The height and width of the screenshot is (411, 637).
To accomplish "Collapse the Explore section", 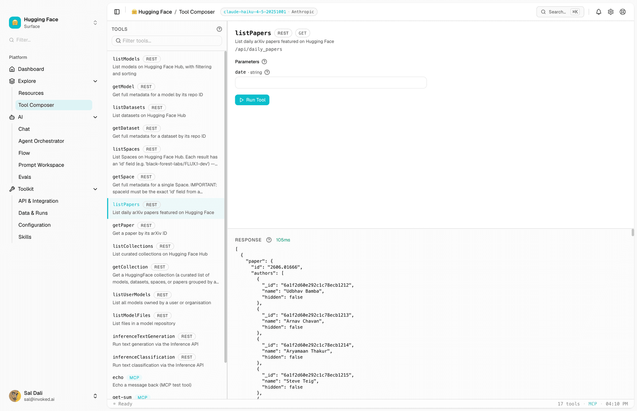I will 95,81.
